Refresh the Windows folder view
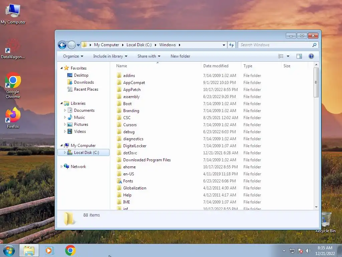This screenshot has width=342, height=257. point(231,45)
